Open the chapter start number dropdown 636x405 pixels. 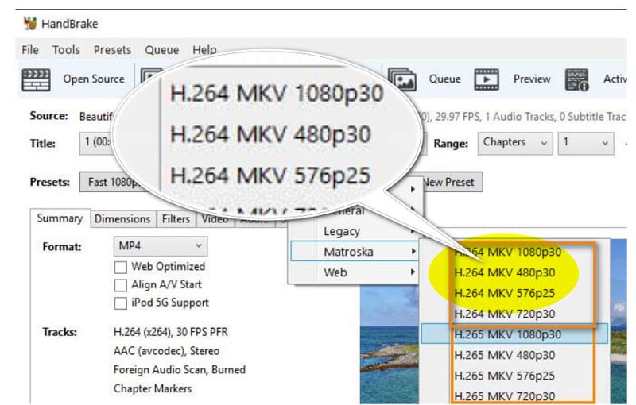[586, 144]
